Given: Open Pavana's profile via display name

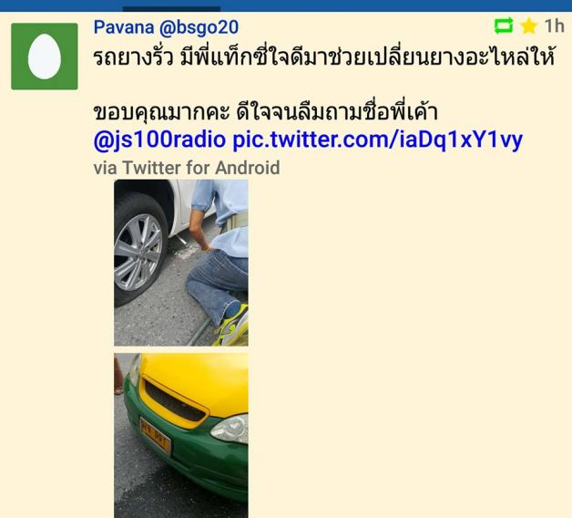Looking at the screenshot, I should click(124, 27).
